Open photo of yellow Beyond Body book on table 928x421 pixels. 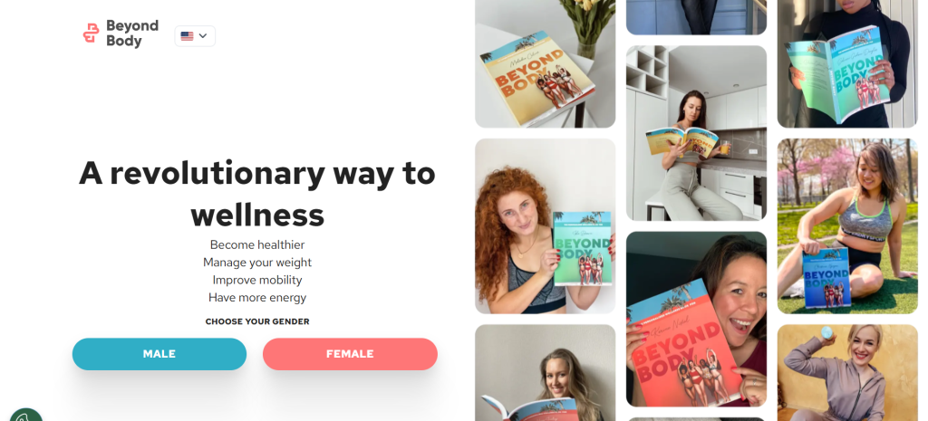(545, 63)
